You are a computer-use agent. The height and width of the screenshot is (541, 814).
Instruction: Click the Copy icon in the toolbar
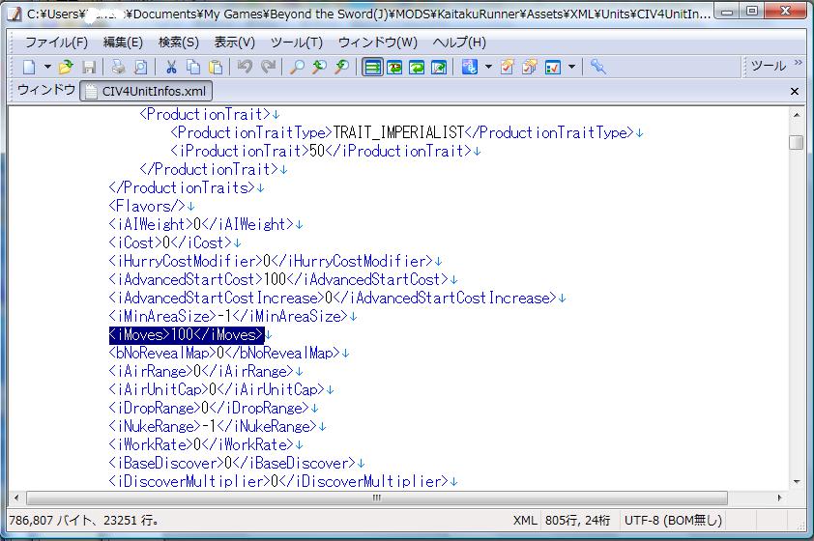point(193,67)
